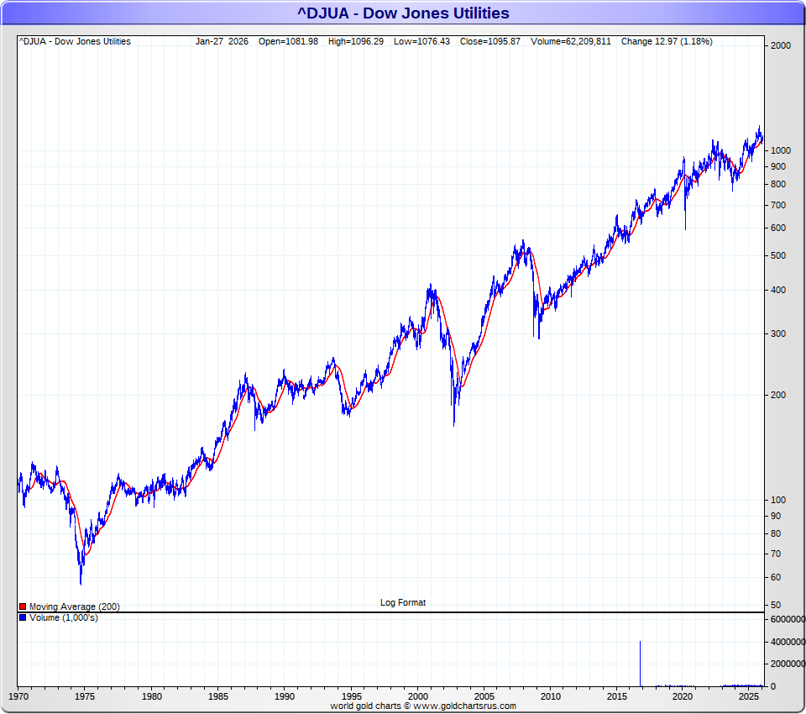Click the Jan-27 2026 date in header
This screenshot has height=714, width=806.
(x=222, y=41)
